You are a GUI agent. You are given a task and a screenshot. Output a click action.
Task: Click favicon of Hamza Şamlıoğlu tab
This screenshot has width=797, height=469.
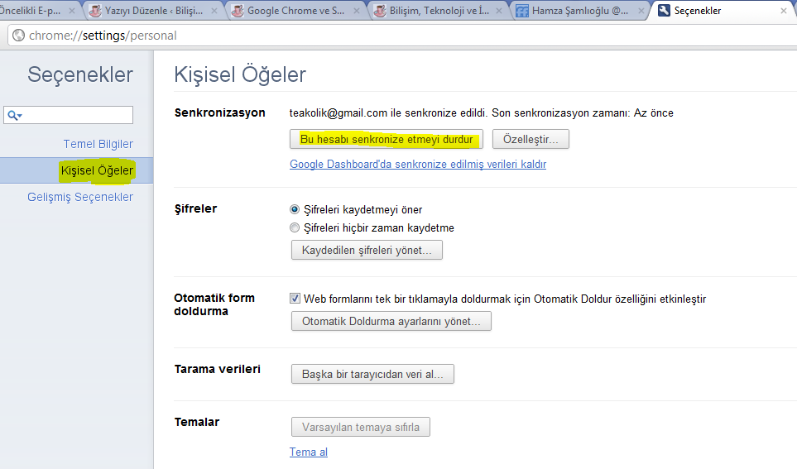[x=522, y=11]
